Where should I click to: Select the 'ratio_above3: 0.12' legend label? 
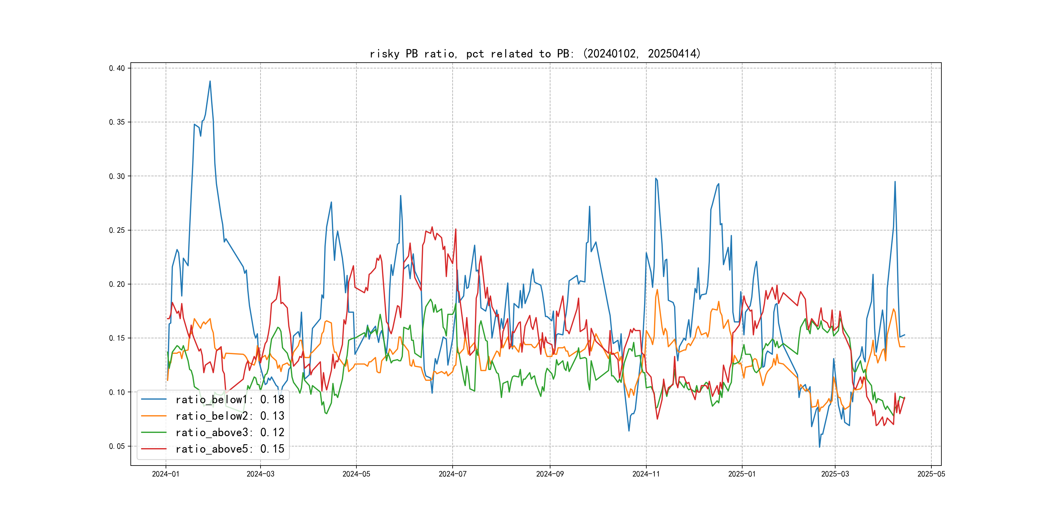pos(230,433)
